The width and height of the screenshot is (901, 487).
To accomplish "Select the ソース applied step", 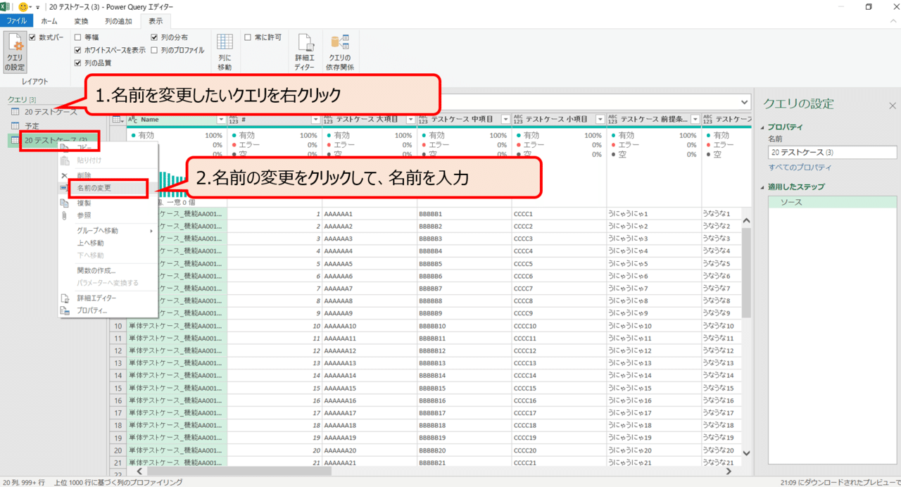I will point(832,202).
